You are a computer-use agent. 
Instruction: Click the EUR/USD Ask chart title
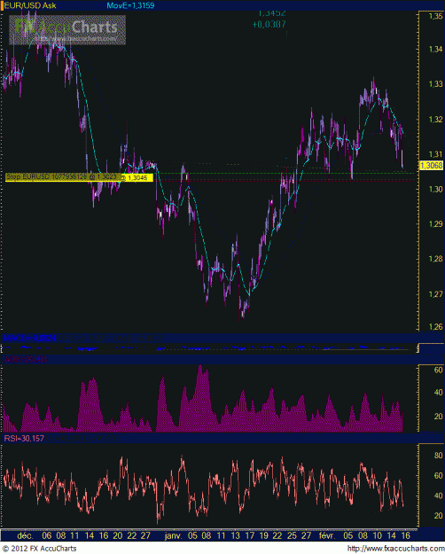[x=30, y=5]
